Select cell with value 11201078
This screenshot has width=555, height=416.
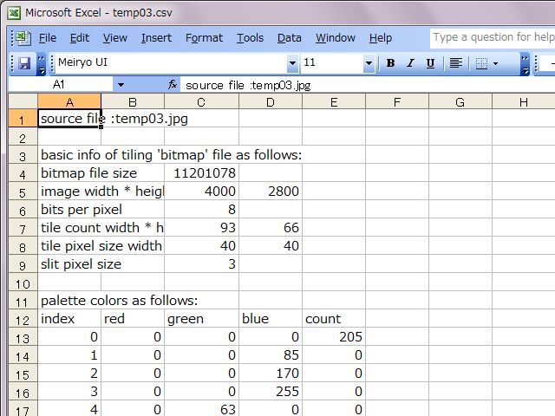[x=201, y=173]
